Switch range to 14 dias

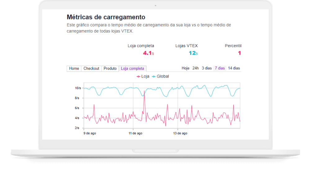coord(234,68)
